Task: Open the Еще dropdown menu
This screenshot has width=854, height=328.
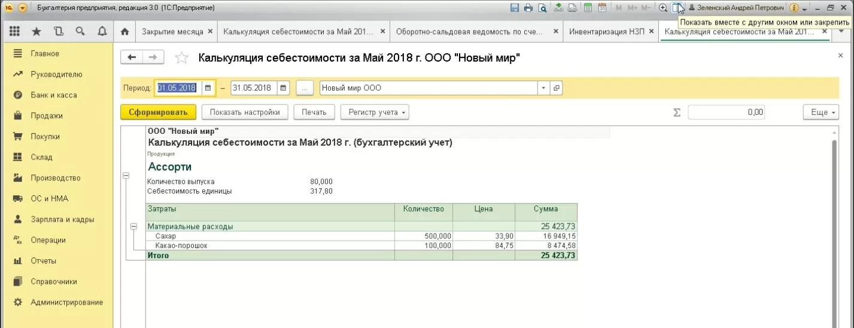Action: point(820,112)
